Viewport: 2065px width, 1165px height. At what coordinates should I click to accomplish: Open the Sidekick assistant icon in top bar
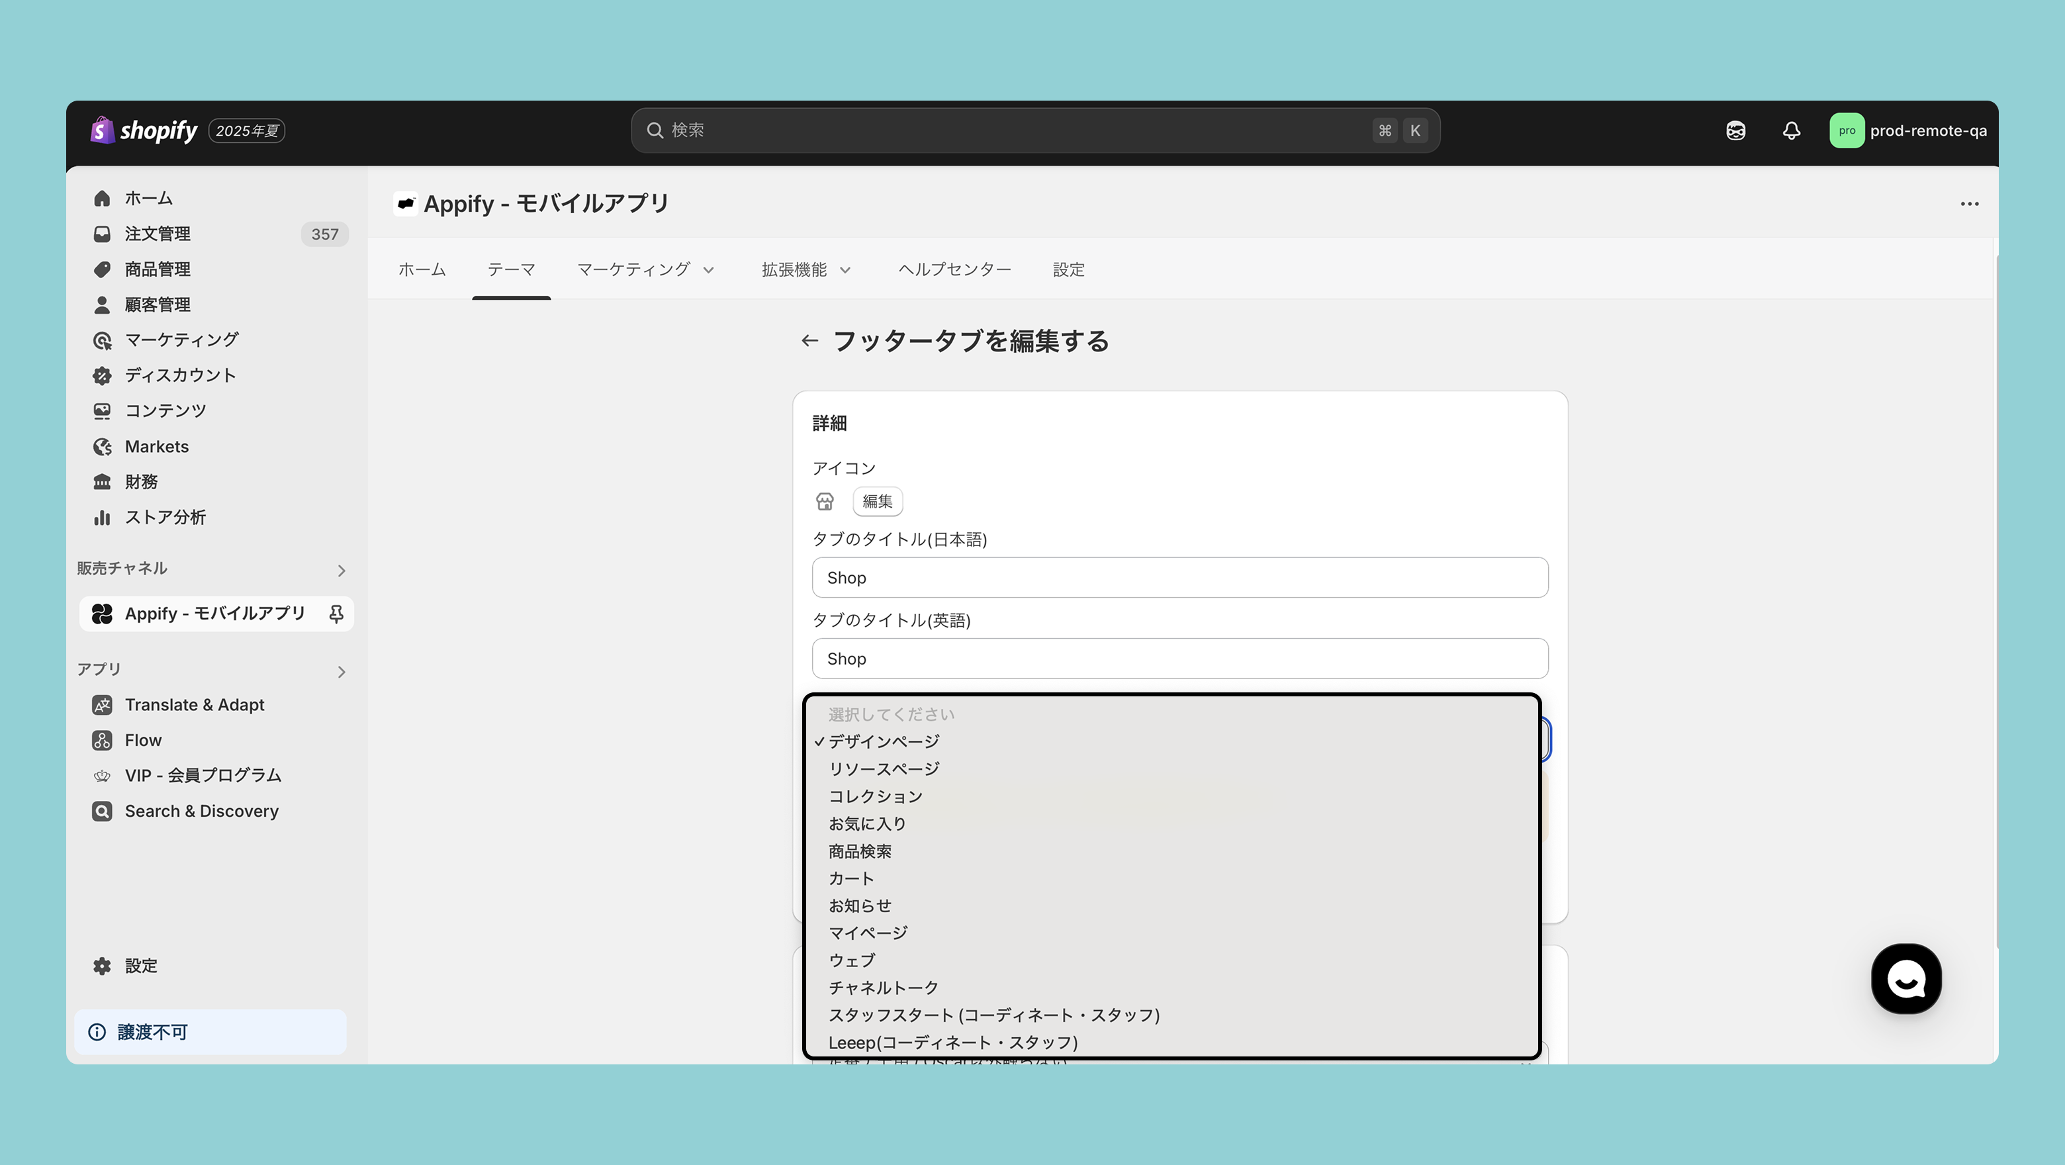pos(1735,130)
